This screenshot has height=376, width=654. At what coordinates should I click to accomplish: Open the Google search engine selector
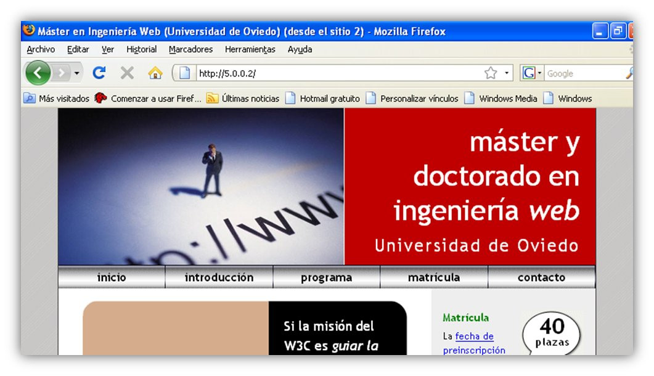pos(532,73)
